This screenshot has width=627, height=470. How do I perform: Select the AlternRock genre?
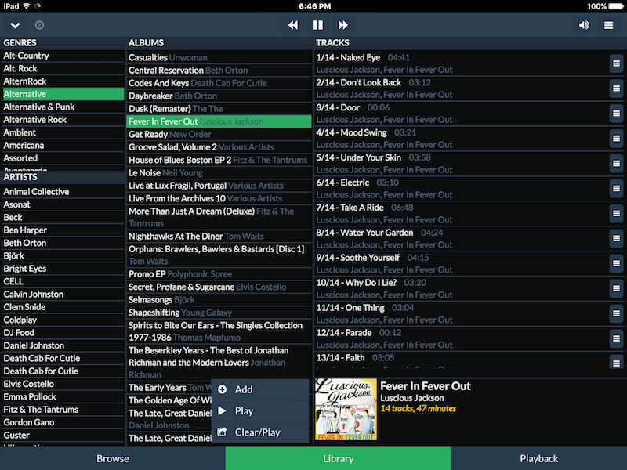[x=63, y=81]
